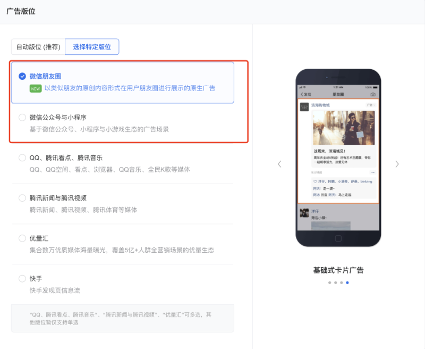Tap the 发现 back arrow in the phone mockup
Screen dimensions: 425x349
click(304, 94)
